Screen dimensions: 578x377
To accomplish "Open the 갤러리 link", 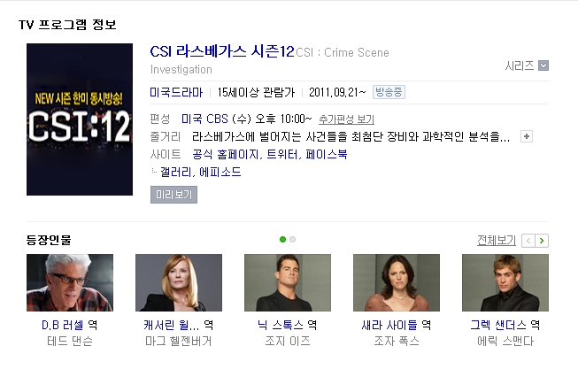I will (175, 172).
